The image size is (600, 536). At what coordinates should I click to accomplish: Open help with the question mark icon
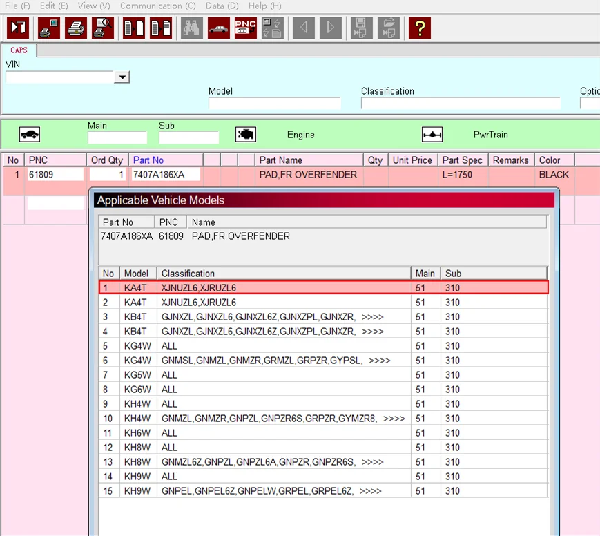tap(419, 28)
